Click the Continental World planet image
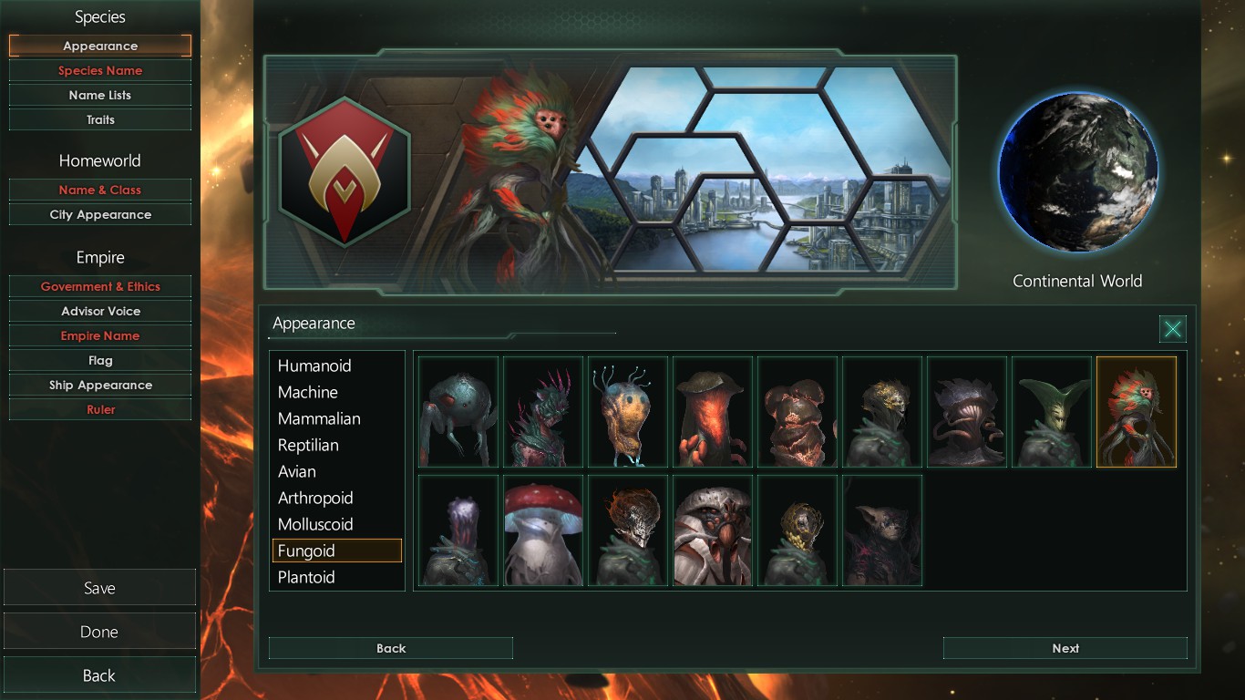Screen dimensions: 1245x700 (x=1078, y=172)
